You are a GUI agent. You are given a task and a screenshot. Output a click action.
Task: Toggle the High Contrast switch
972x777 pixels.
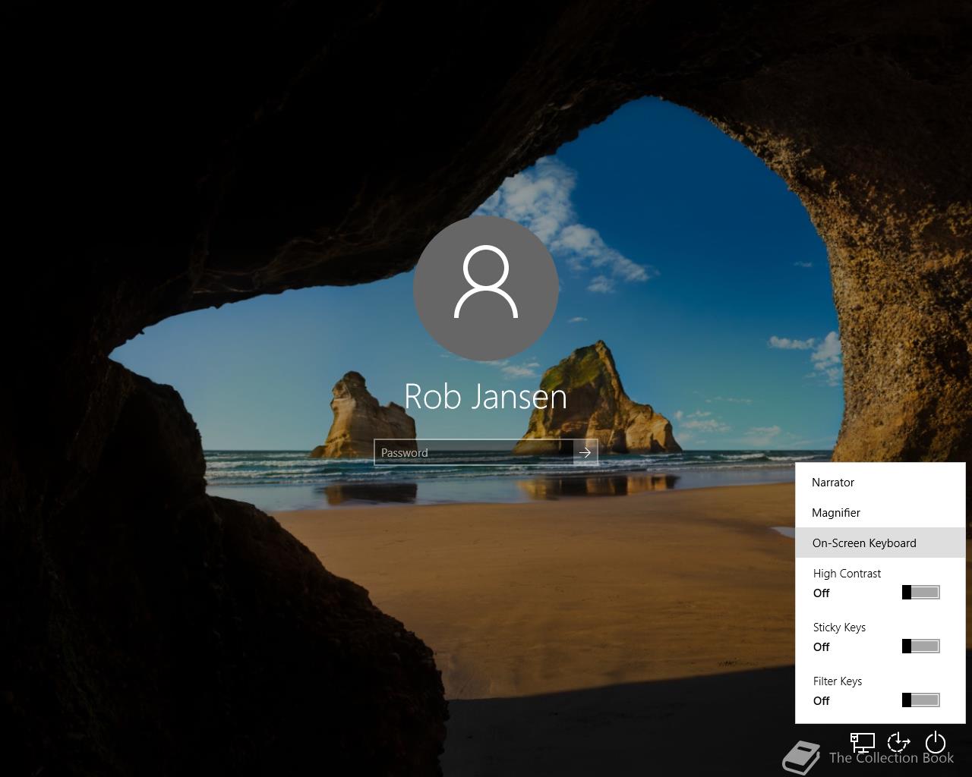(x=920, y=593)
